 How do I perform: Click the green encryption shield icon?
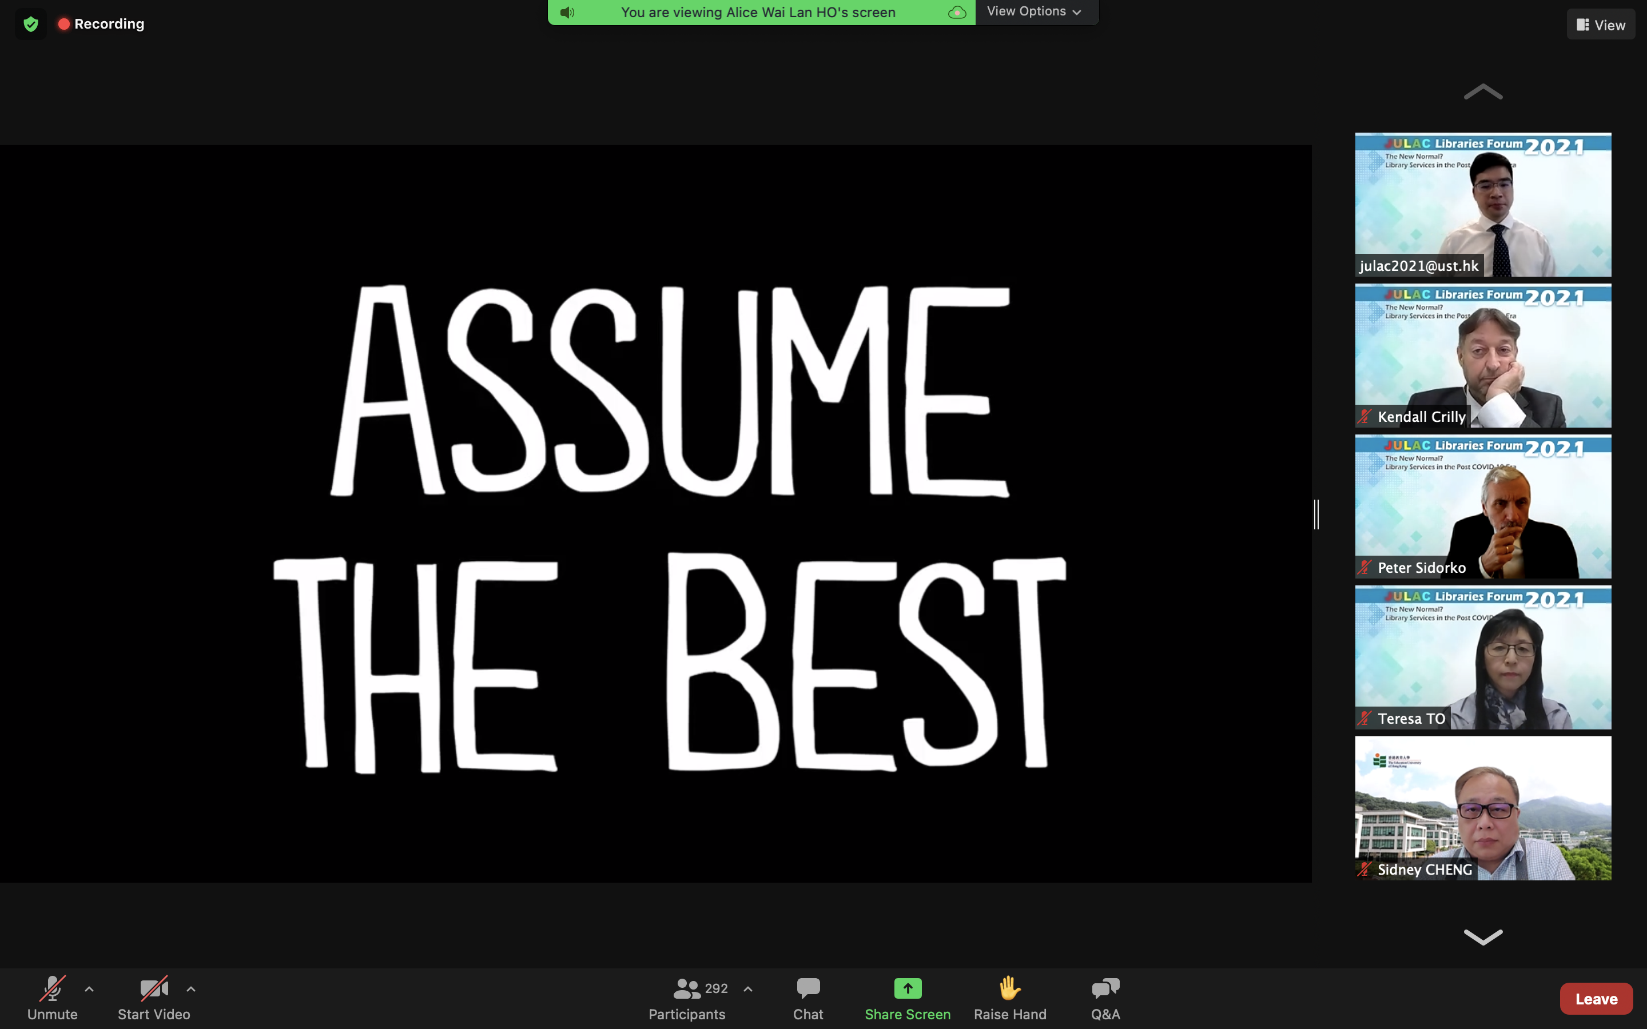pos(31,25)
